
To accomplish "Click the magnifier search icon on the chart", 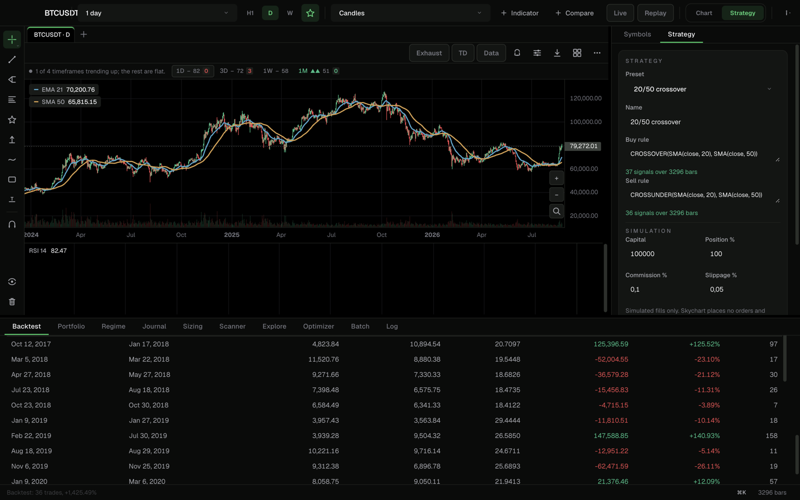I will [x=556, y=211].
